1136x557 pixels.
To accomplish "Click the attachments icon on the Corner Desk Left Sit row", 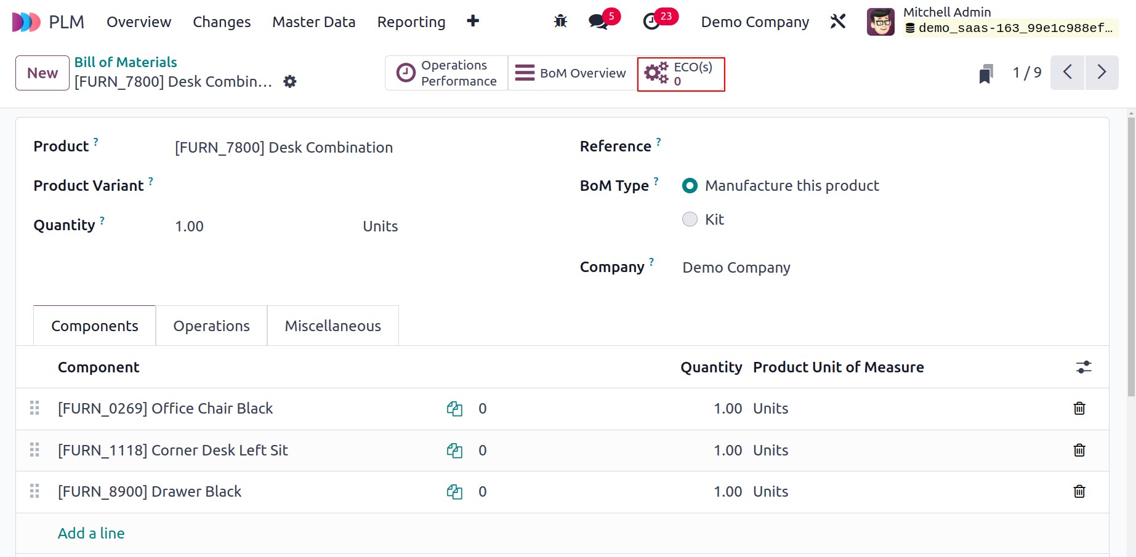I will click(x=454, y=451).
